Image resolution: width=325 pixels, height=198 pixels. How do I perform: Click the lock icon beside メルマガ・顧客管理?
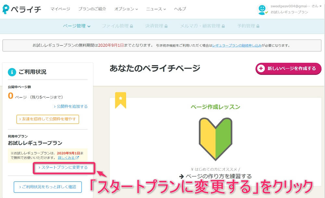tap(223, 26)
